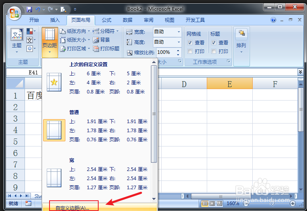Click margins gallery scroll up arrow

154,62
